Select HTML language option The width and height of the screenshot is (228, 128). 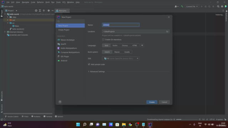(x=135, y=46)
